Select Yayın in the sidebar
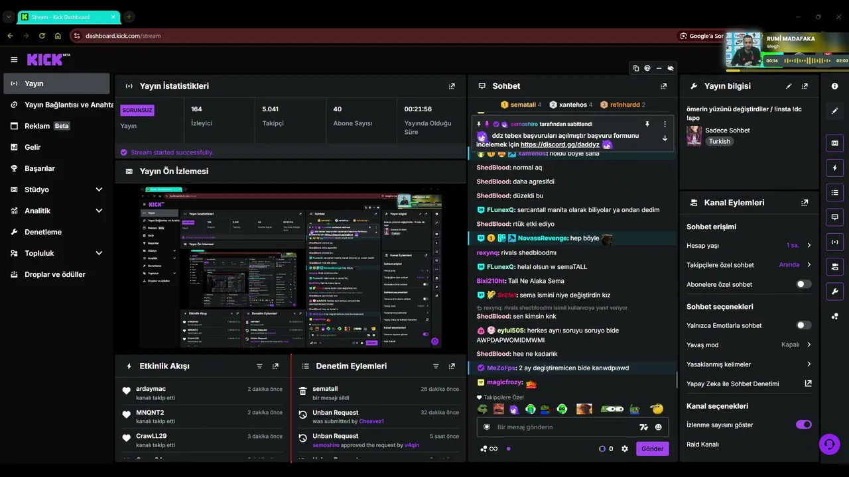 56,83
